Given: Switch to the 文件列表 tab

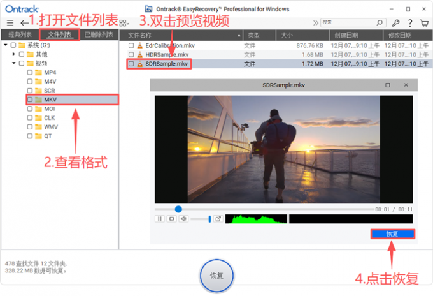Looking at the screenshot, I should point(60,34).
